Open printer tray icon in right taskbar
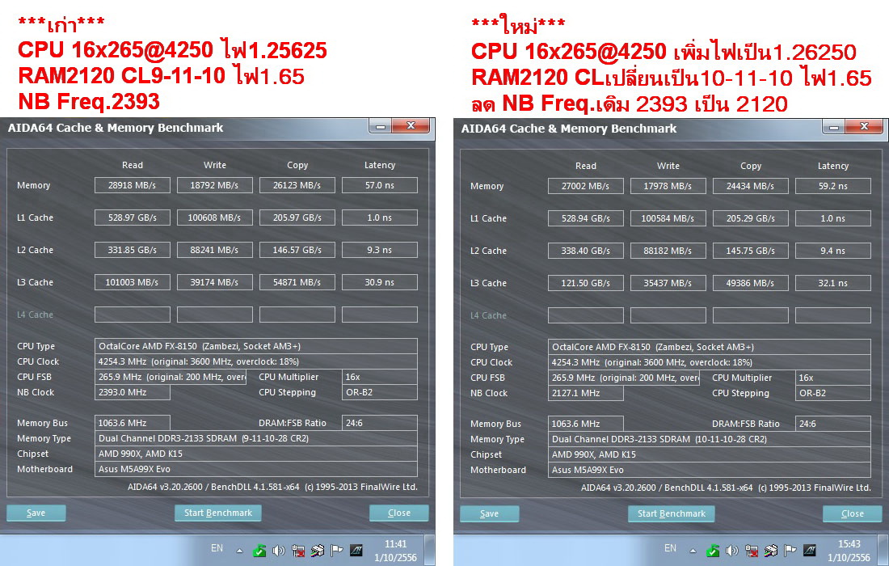This screenshot has height=566, width=889. click(x=771, y=550)
